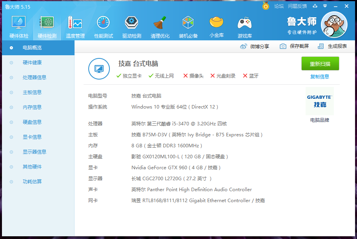Open 问题反馈 feedback link
The height and width of the screenshot is (239, 357).
(x=297, y=6)
